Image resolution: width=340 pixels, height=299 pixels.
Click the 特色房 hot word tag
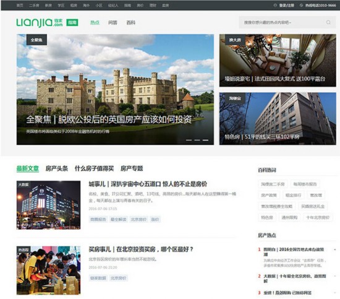pyautogui.click(x=267, y=217)
